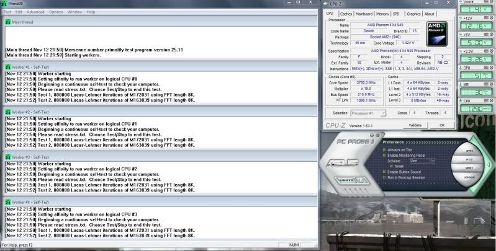Close the Vcore sensor panel with its X icon
The image size is (496, 251).
[492, 2]
